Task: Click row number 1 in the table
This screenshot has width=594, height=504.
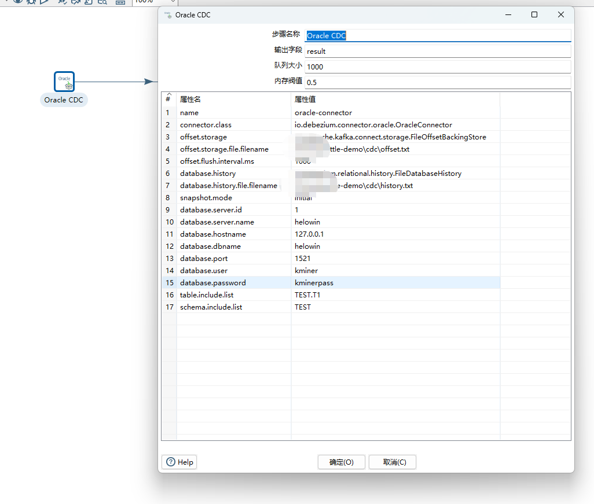Action: coord(169,112)
